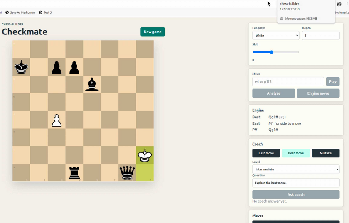Open the browser three-dot menu
The width and height of the screenshot is (349, 223).
(347, 4)
